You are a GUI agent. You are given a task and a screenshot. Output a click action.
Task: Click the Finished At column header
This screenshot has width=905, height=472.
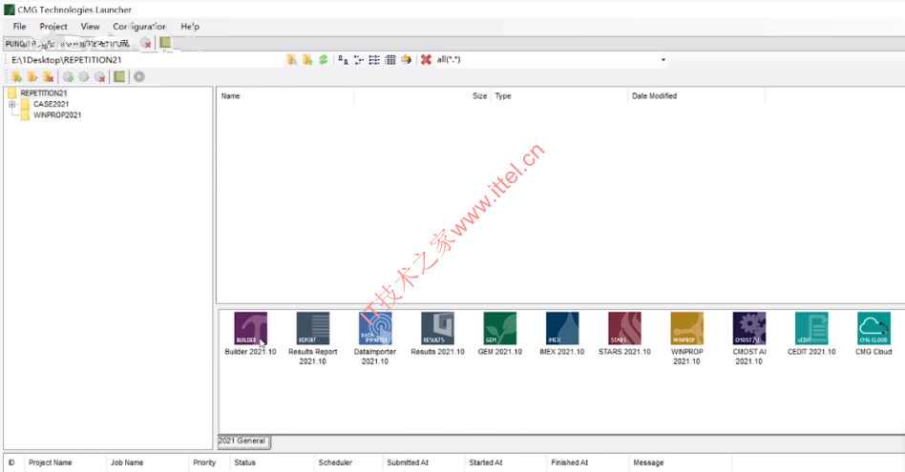click(x=587, y=462)
